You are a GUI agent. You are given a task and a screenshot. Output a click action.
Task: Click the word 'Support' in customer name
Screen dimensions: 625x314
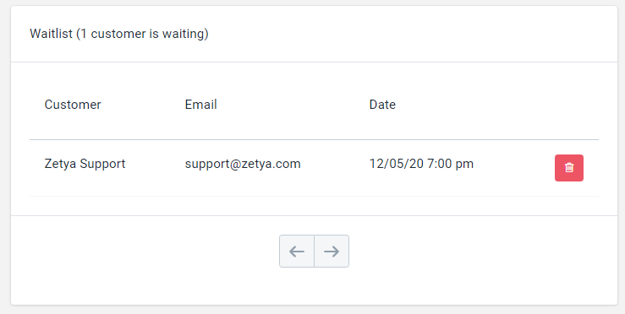[x=102, y=164]
